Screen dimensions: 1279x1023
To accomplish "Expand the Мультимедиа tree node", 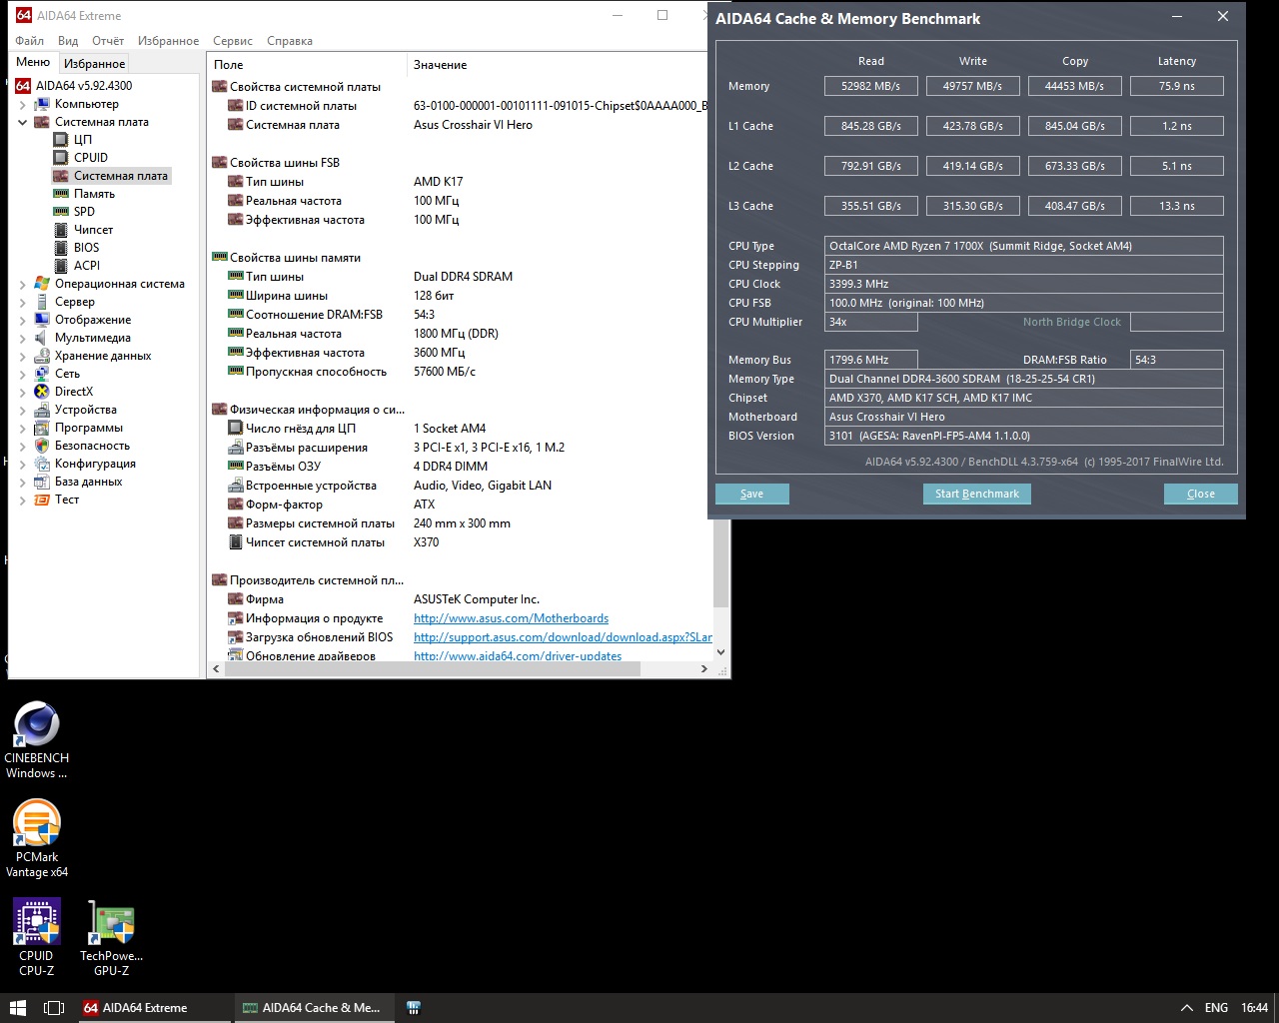I will 23,338.
